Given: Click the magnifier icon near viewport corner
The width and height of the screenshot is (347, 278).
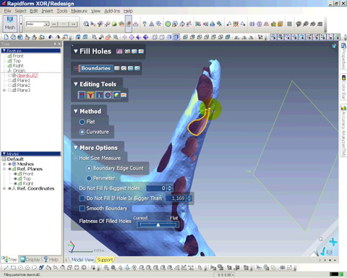Looking at the screenshot, I should point(320,239).
